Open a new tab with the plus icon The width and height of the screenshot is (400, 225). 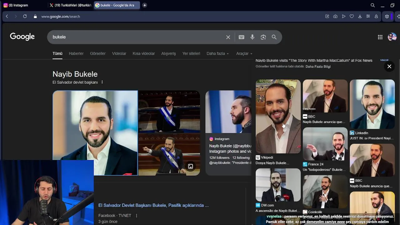144,5
